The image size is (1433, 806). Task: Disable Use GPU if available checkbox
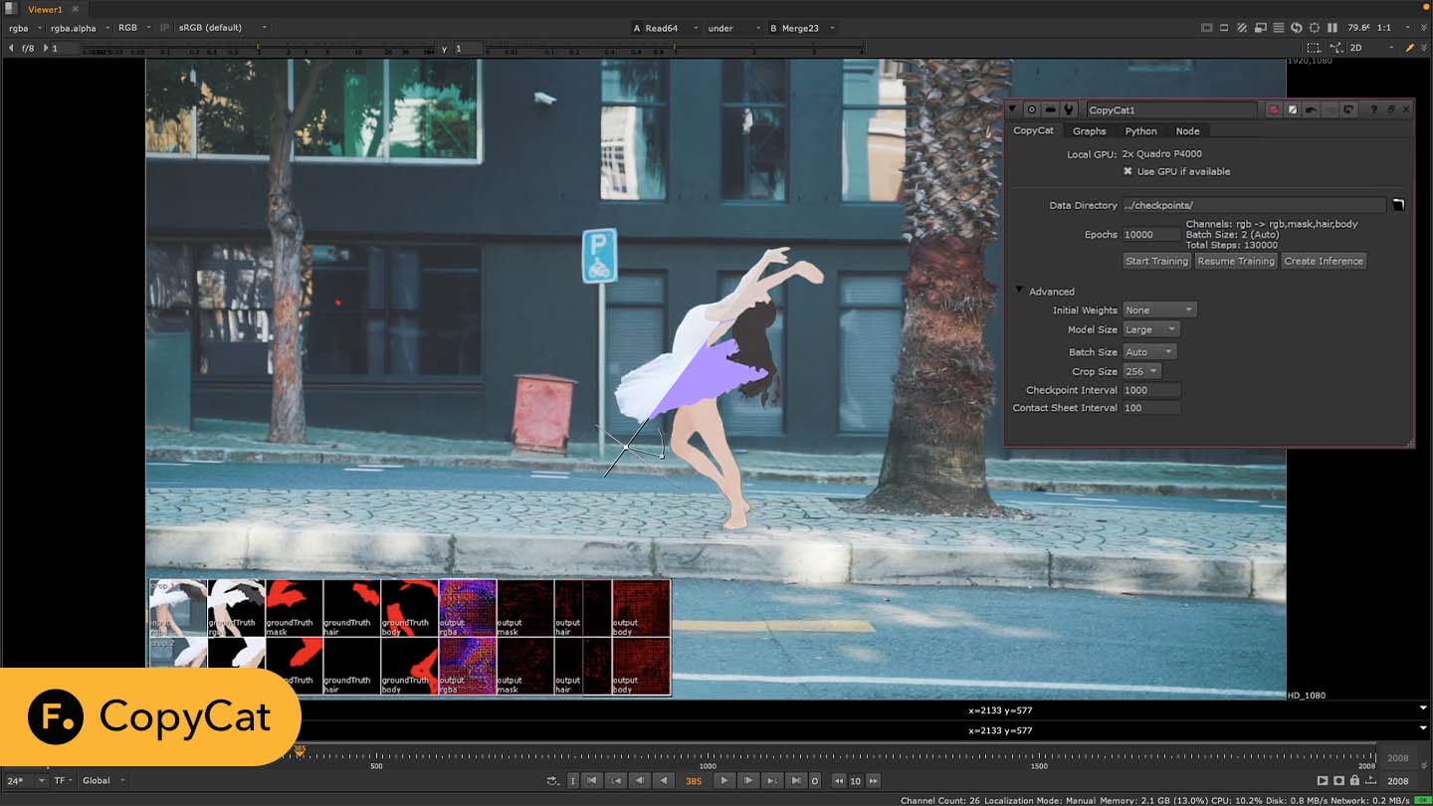pyautogui.click(x=1127, y=171)
